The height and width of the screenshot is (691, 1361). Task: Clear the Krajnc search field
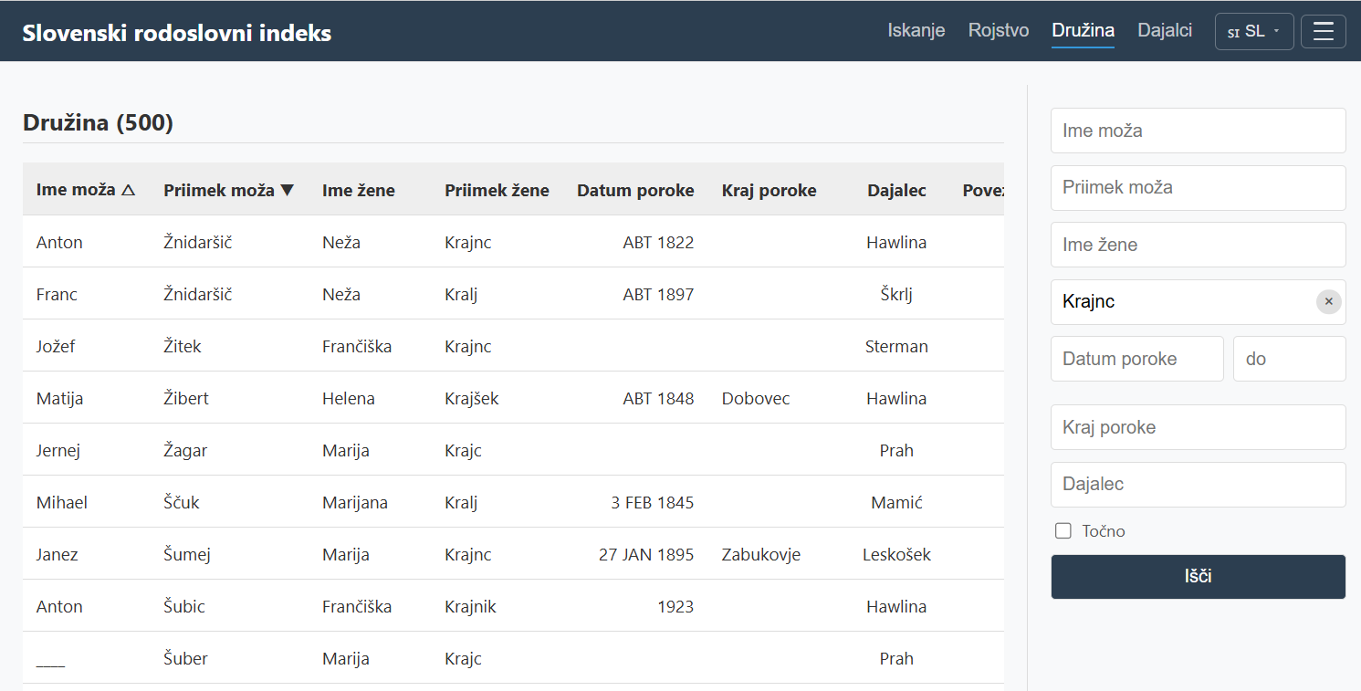click(x=1328, y=302)
